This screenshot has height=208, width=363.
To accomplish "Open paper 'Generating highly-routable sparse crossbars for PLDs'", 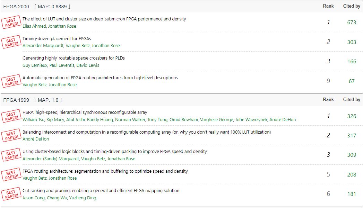I will point(74,58).
